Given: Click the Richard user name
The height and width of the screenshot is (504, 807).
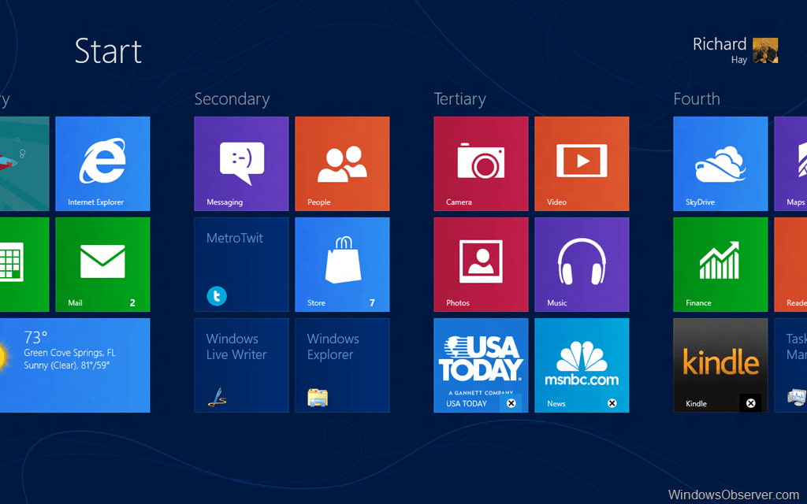Looking at the screenshot, I should 719,44.
